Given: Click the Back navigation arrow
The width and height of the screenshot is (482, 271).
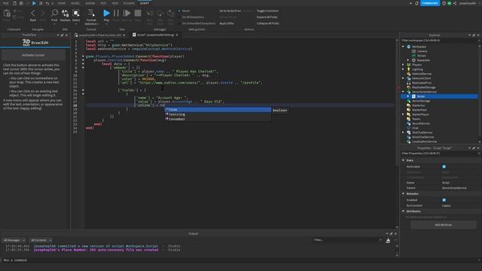Looking at the screenshot, I should 33,14.
